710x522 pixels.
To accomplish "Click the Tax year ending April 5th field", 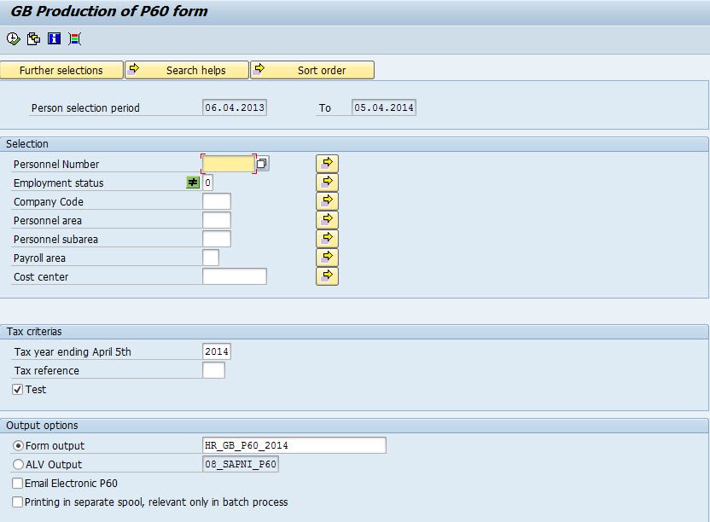I will pyautogui.click(x=217, y=351).
